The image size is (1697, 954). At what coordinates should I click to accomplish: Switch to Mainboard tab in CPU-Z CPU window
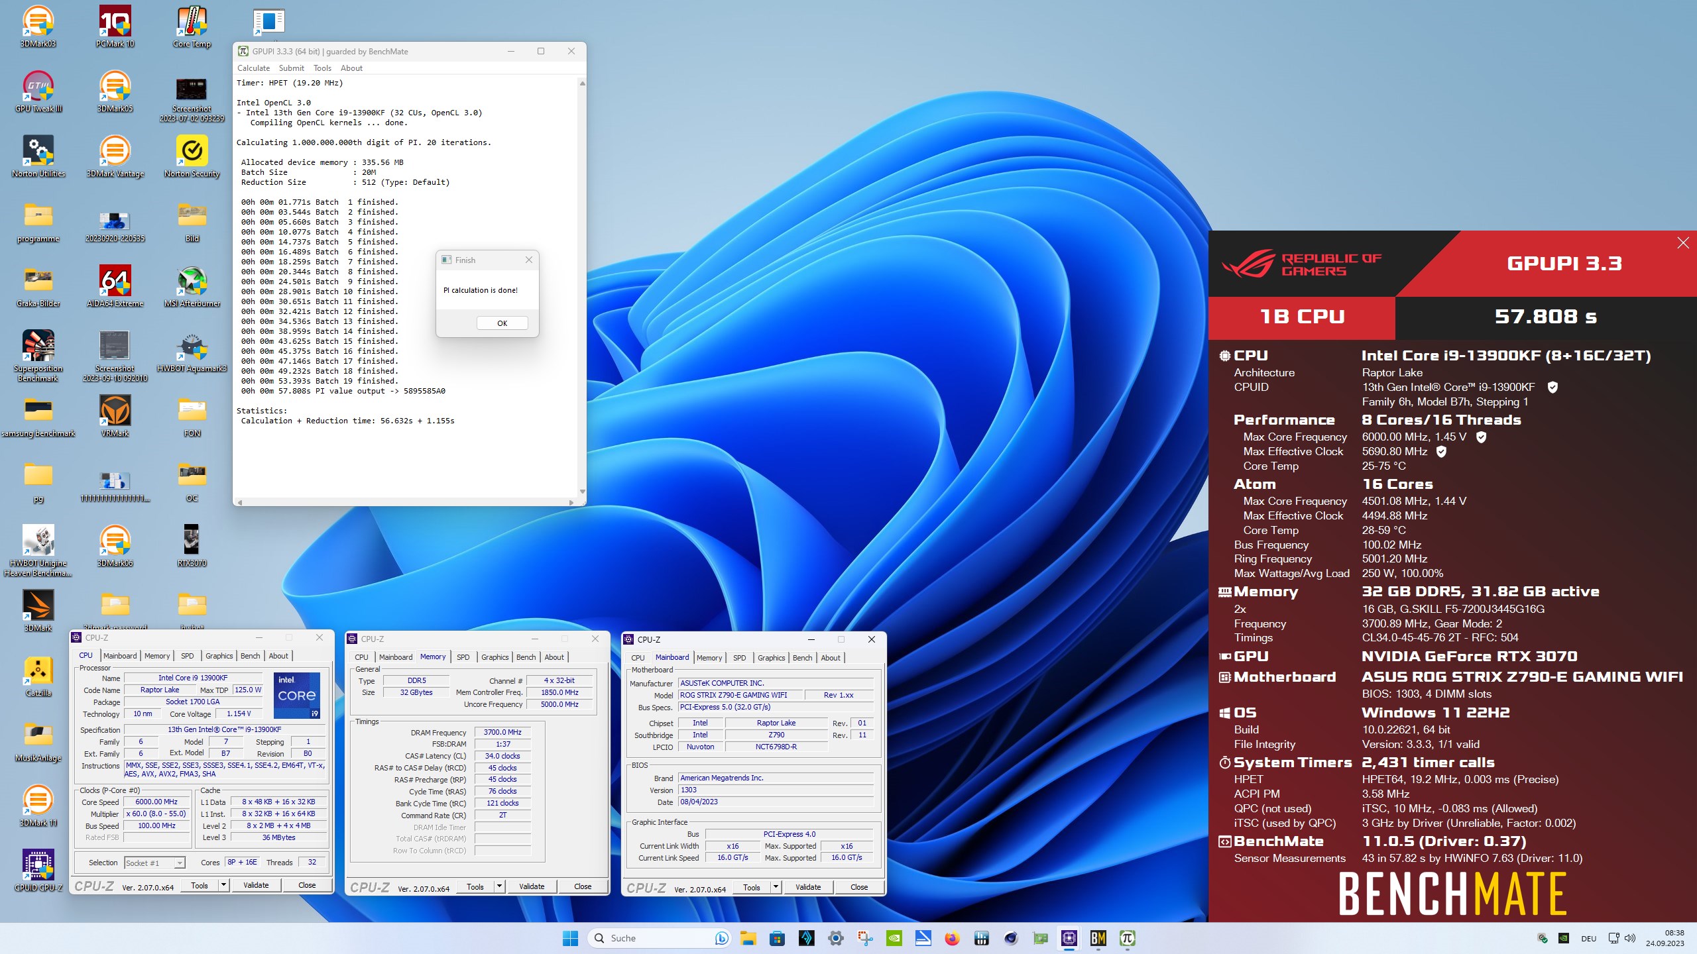click(120, 656)
